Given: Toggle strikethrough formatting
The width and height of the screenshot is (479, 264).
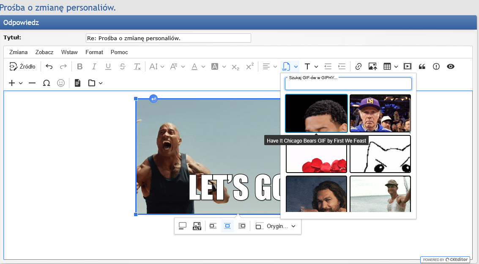Looking at the screenshot, I should 123,66.
